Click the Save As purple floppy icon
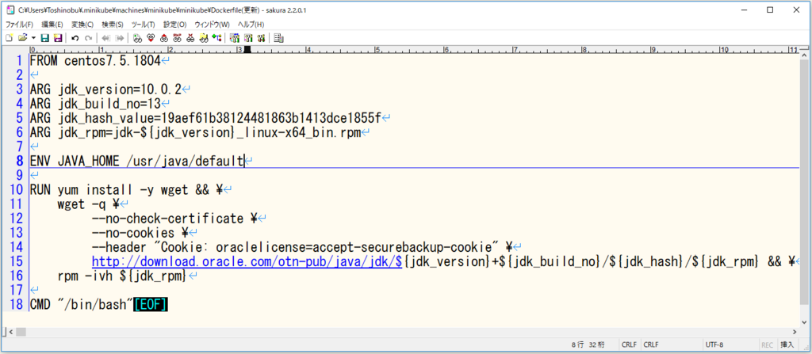Image resolution: width=812 pixels, height=354 pixels. click(x=57, y=38)
